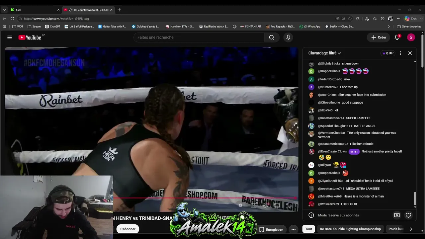Image resolution: width=425 pixels, height=239 pixels.
Task: Open the Copilot Chat button
Action: (x=411, y=19)
